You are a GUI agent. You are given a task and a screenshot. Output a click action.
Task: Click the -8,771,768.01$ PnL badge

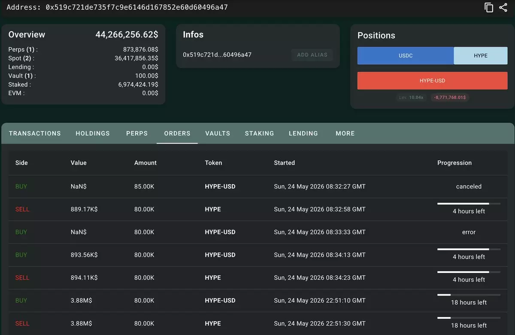point(450,98)
